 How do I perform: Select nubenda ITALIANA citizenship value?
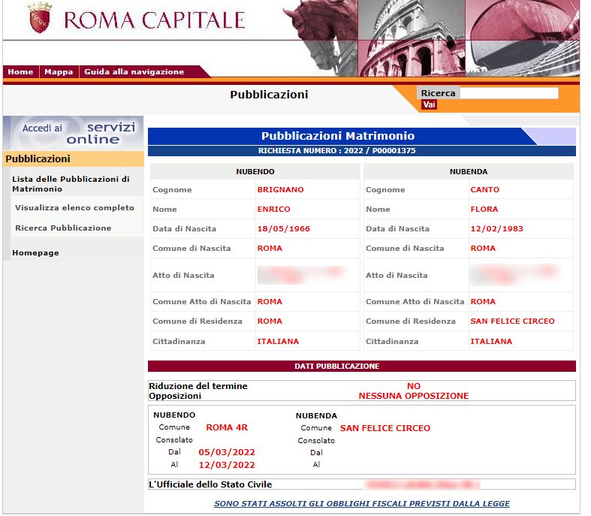(491, 342)
